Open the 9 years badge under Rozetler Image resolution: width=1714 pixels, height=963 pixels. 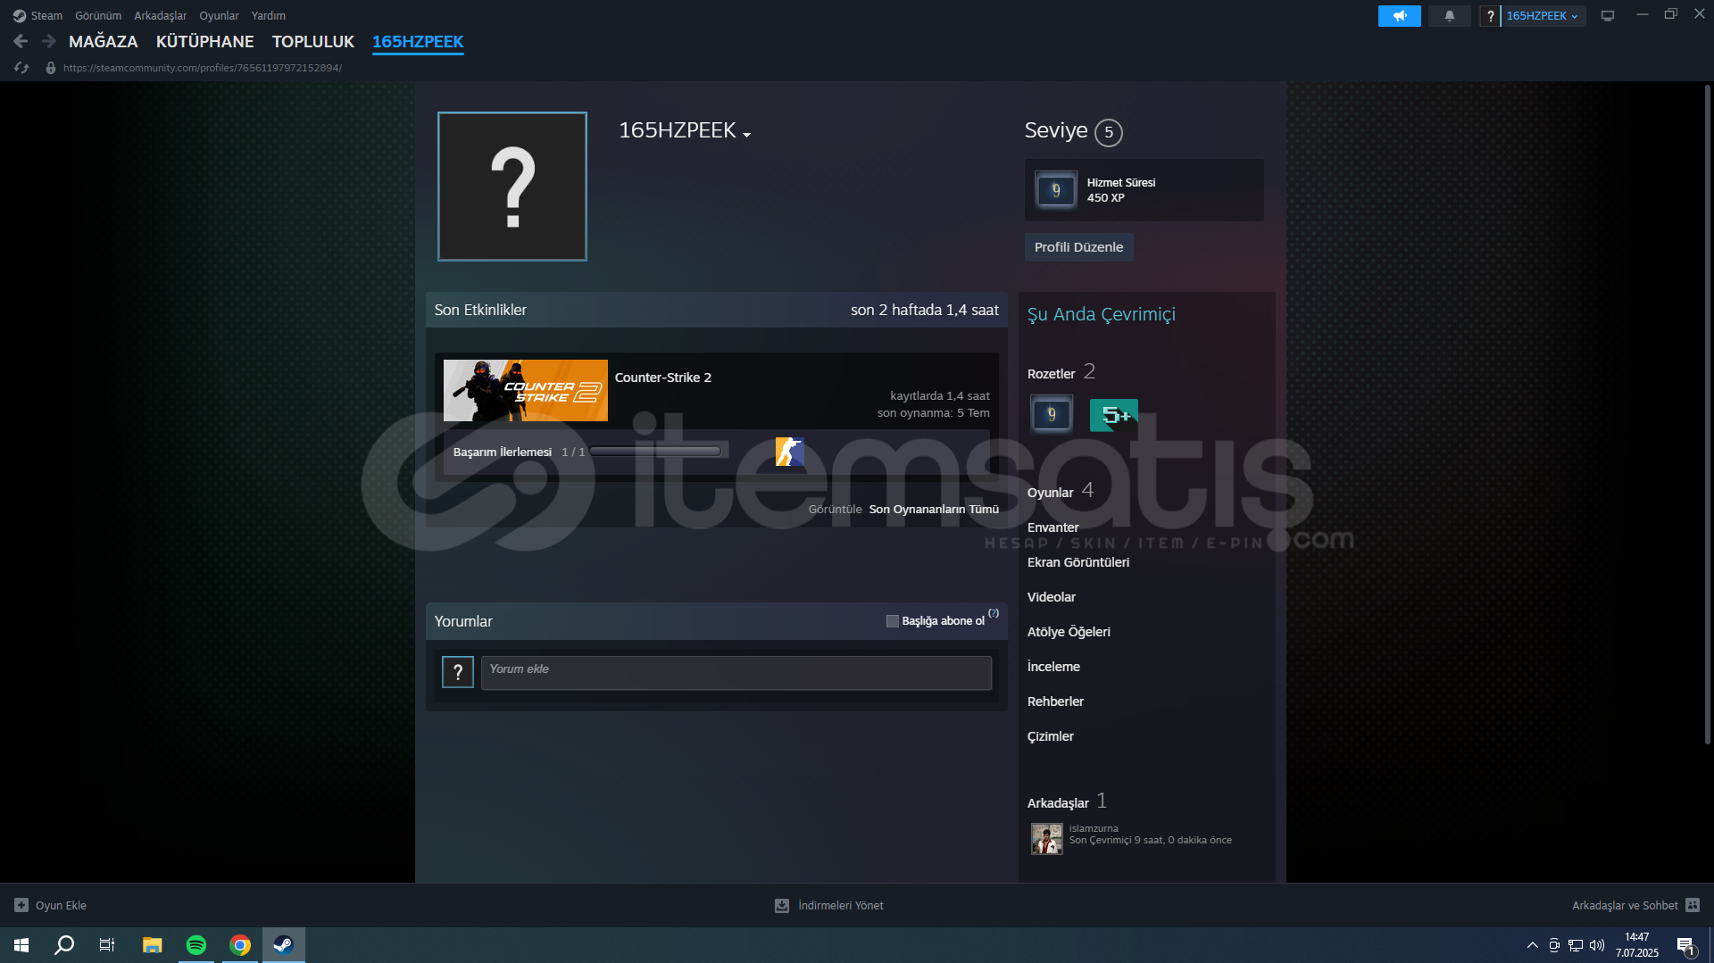(x=1052, y=414)
